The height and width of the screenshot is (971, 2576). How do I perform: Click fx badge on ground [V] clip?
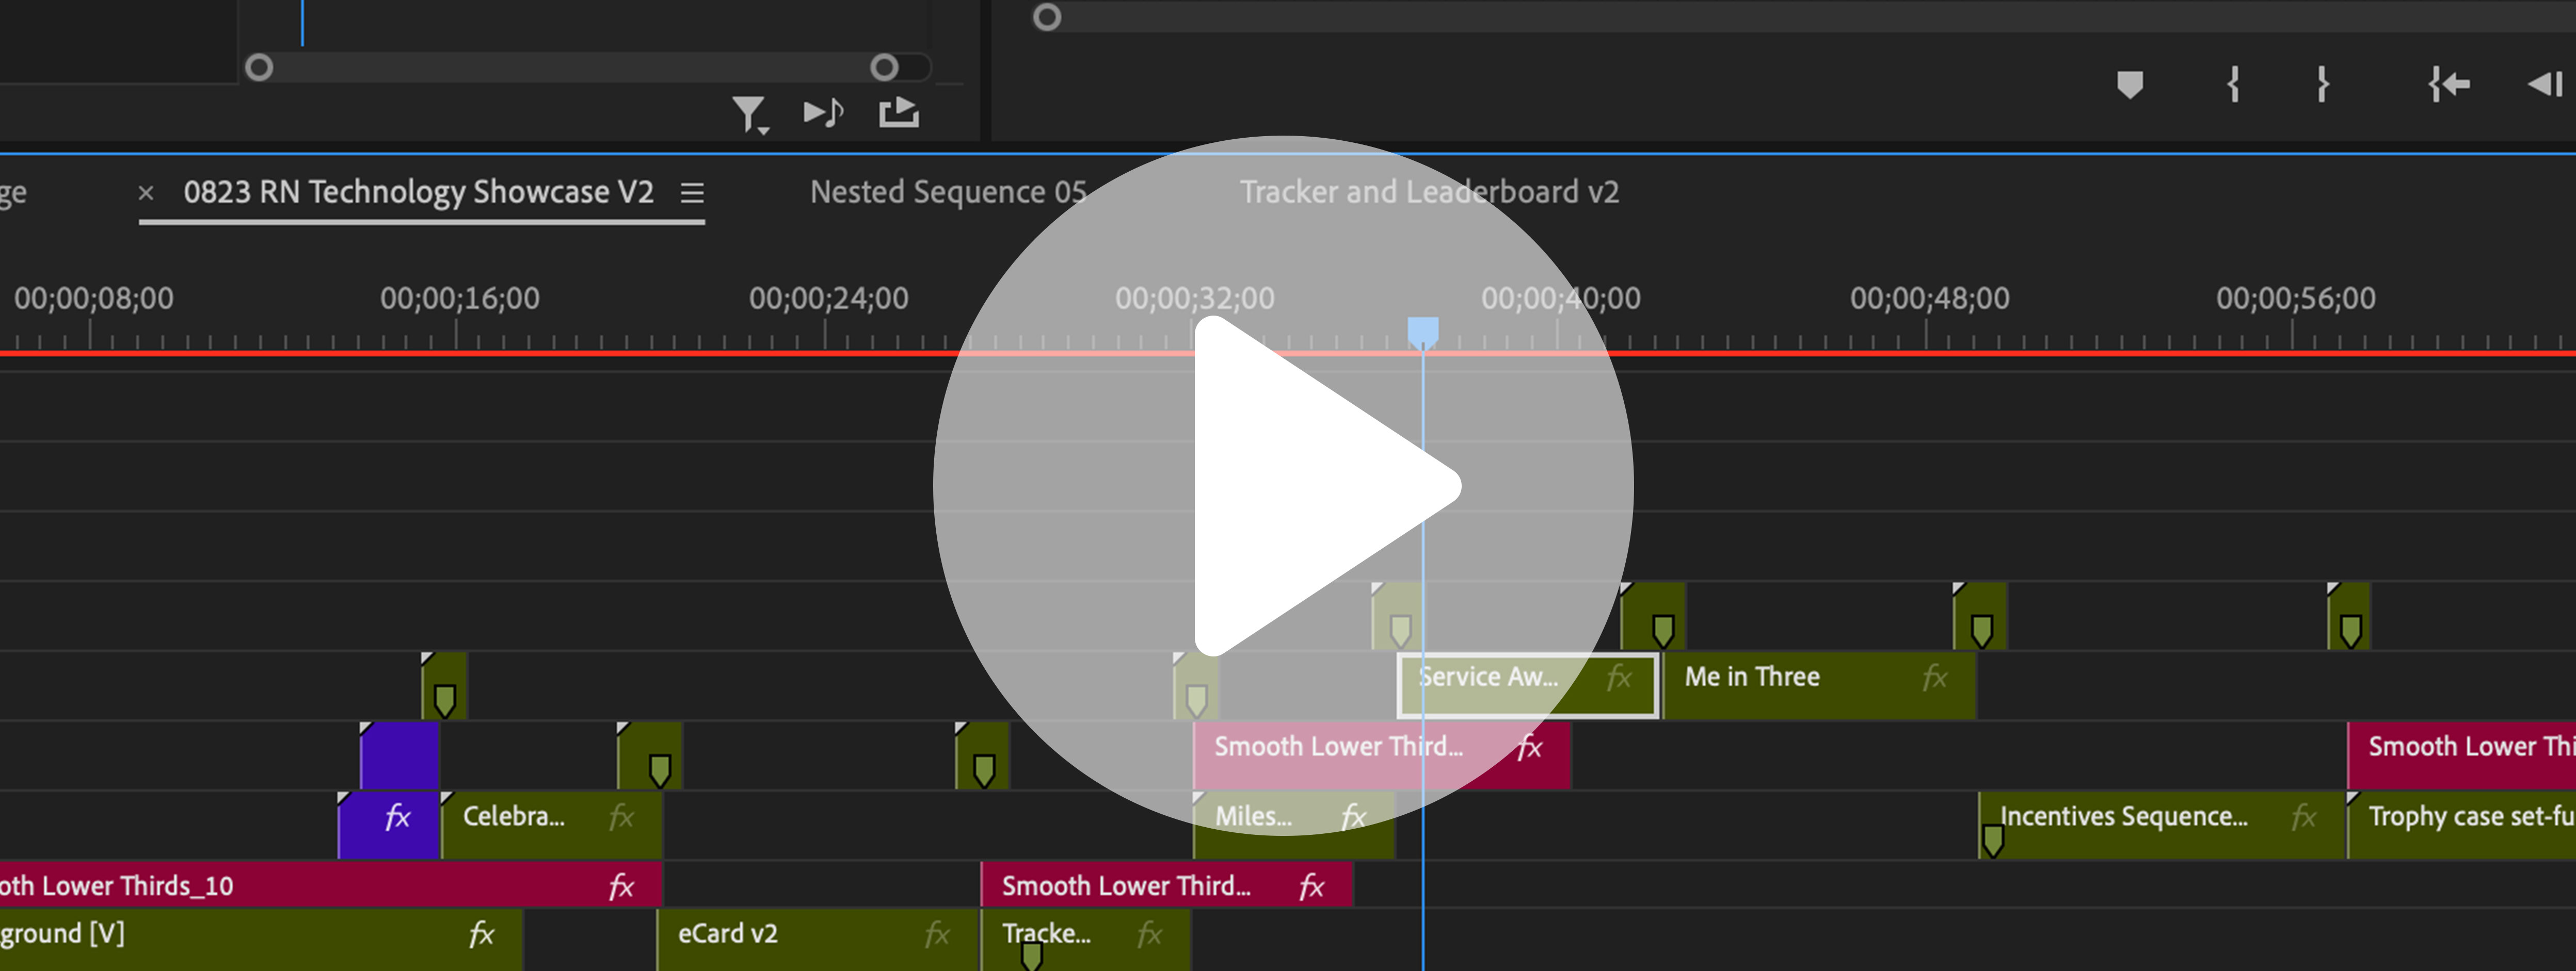(482, 934)
